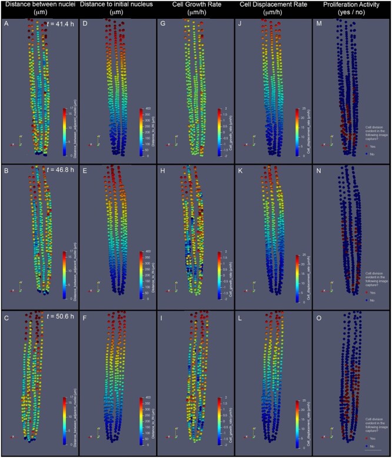The image size is (392, 458).
Task: Click the red 'Yes' legend entry in panel N
Action: [x=370, y=293]
